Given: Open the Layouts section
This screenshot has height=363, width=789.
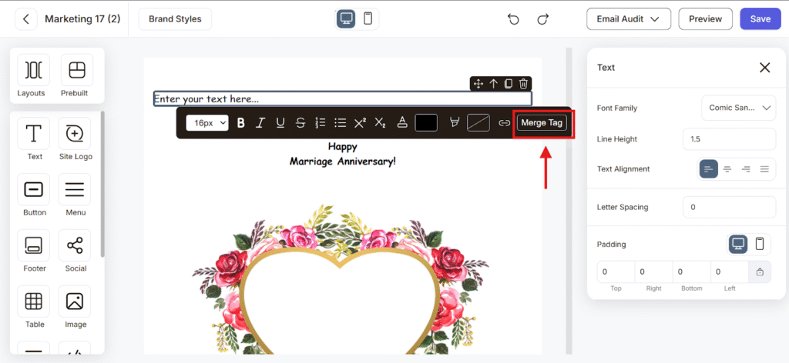Looking at the screenshot, I should pyautogui.click(x=33, y=76).
